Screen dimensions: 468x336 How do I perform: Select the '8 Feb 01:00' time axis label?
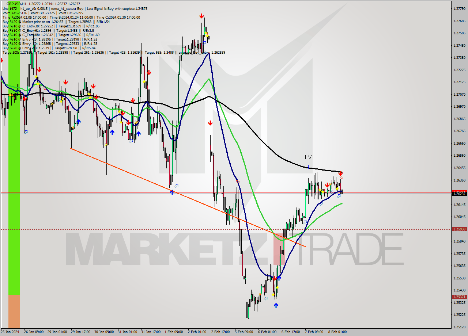[337, 332]
